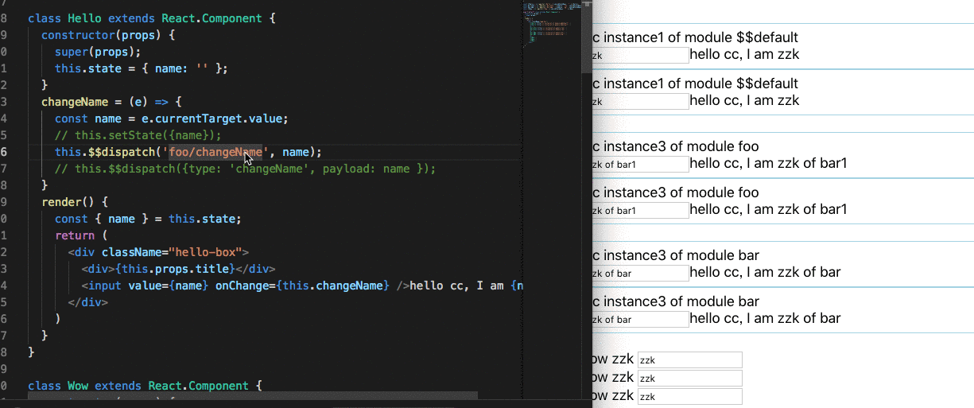The image size is (974, 408).
Task: Click 'const { name } = this.state;' line
Action: [148, 219]
